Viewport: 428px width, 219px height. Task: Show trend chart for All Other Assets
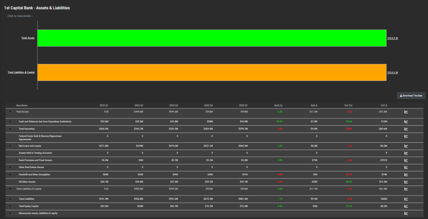tap(406, 182)
